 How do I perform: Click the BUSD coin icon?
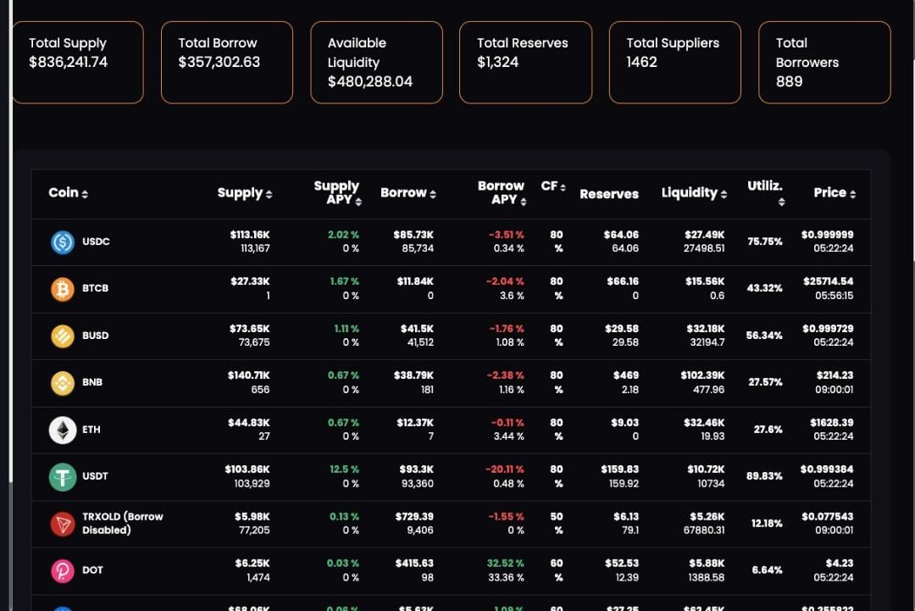61,336
